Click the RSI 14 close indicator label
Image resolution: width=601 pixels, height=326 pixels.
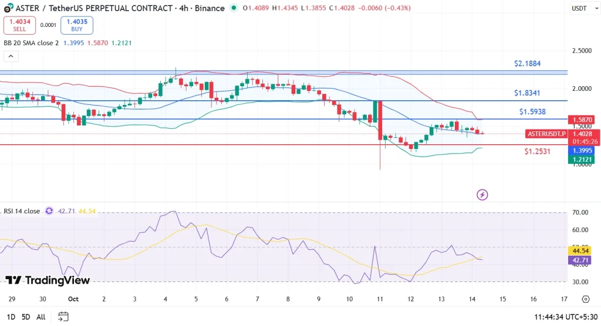coord(22,211)
